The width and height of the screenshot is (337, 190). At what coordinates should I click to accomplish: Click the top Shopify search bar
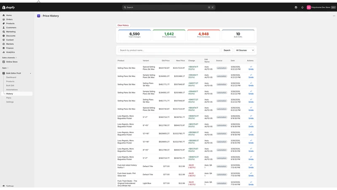pyautogui.click(x=169, y=7)
